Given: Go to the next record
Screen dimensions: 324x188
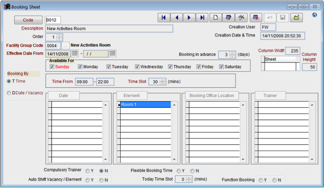Looking at the screenshot, I should point(189,18).
